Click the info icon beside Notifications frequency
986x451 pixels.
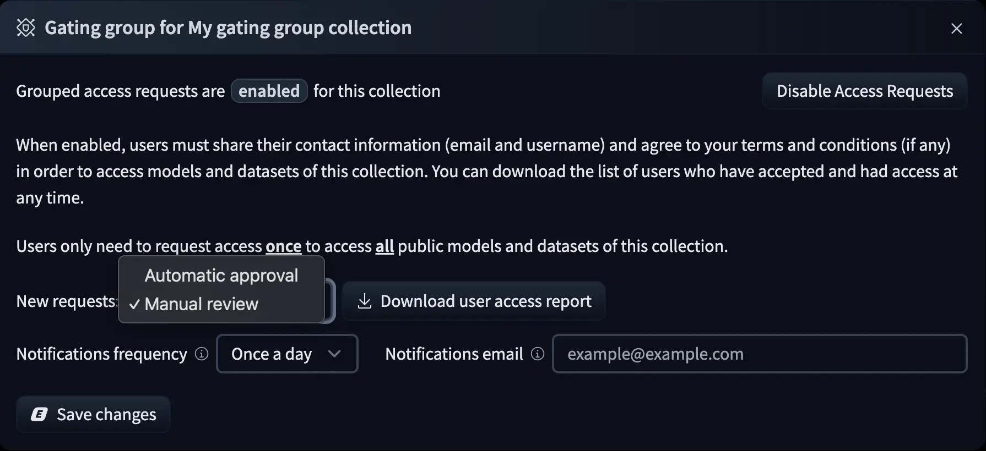tap(202, 354)
